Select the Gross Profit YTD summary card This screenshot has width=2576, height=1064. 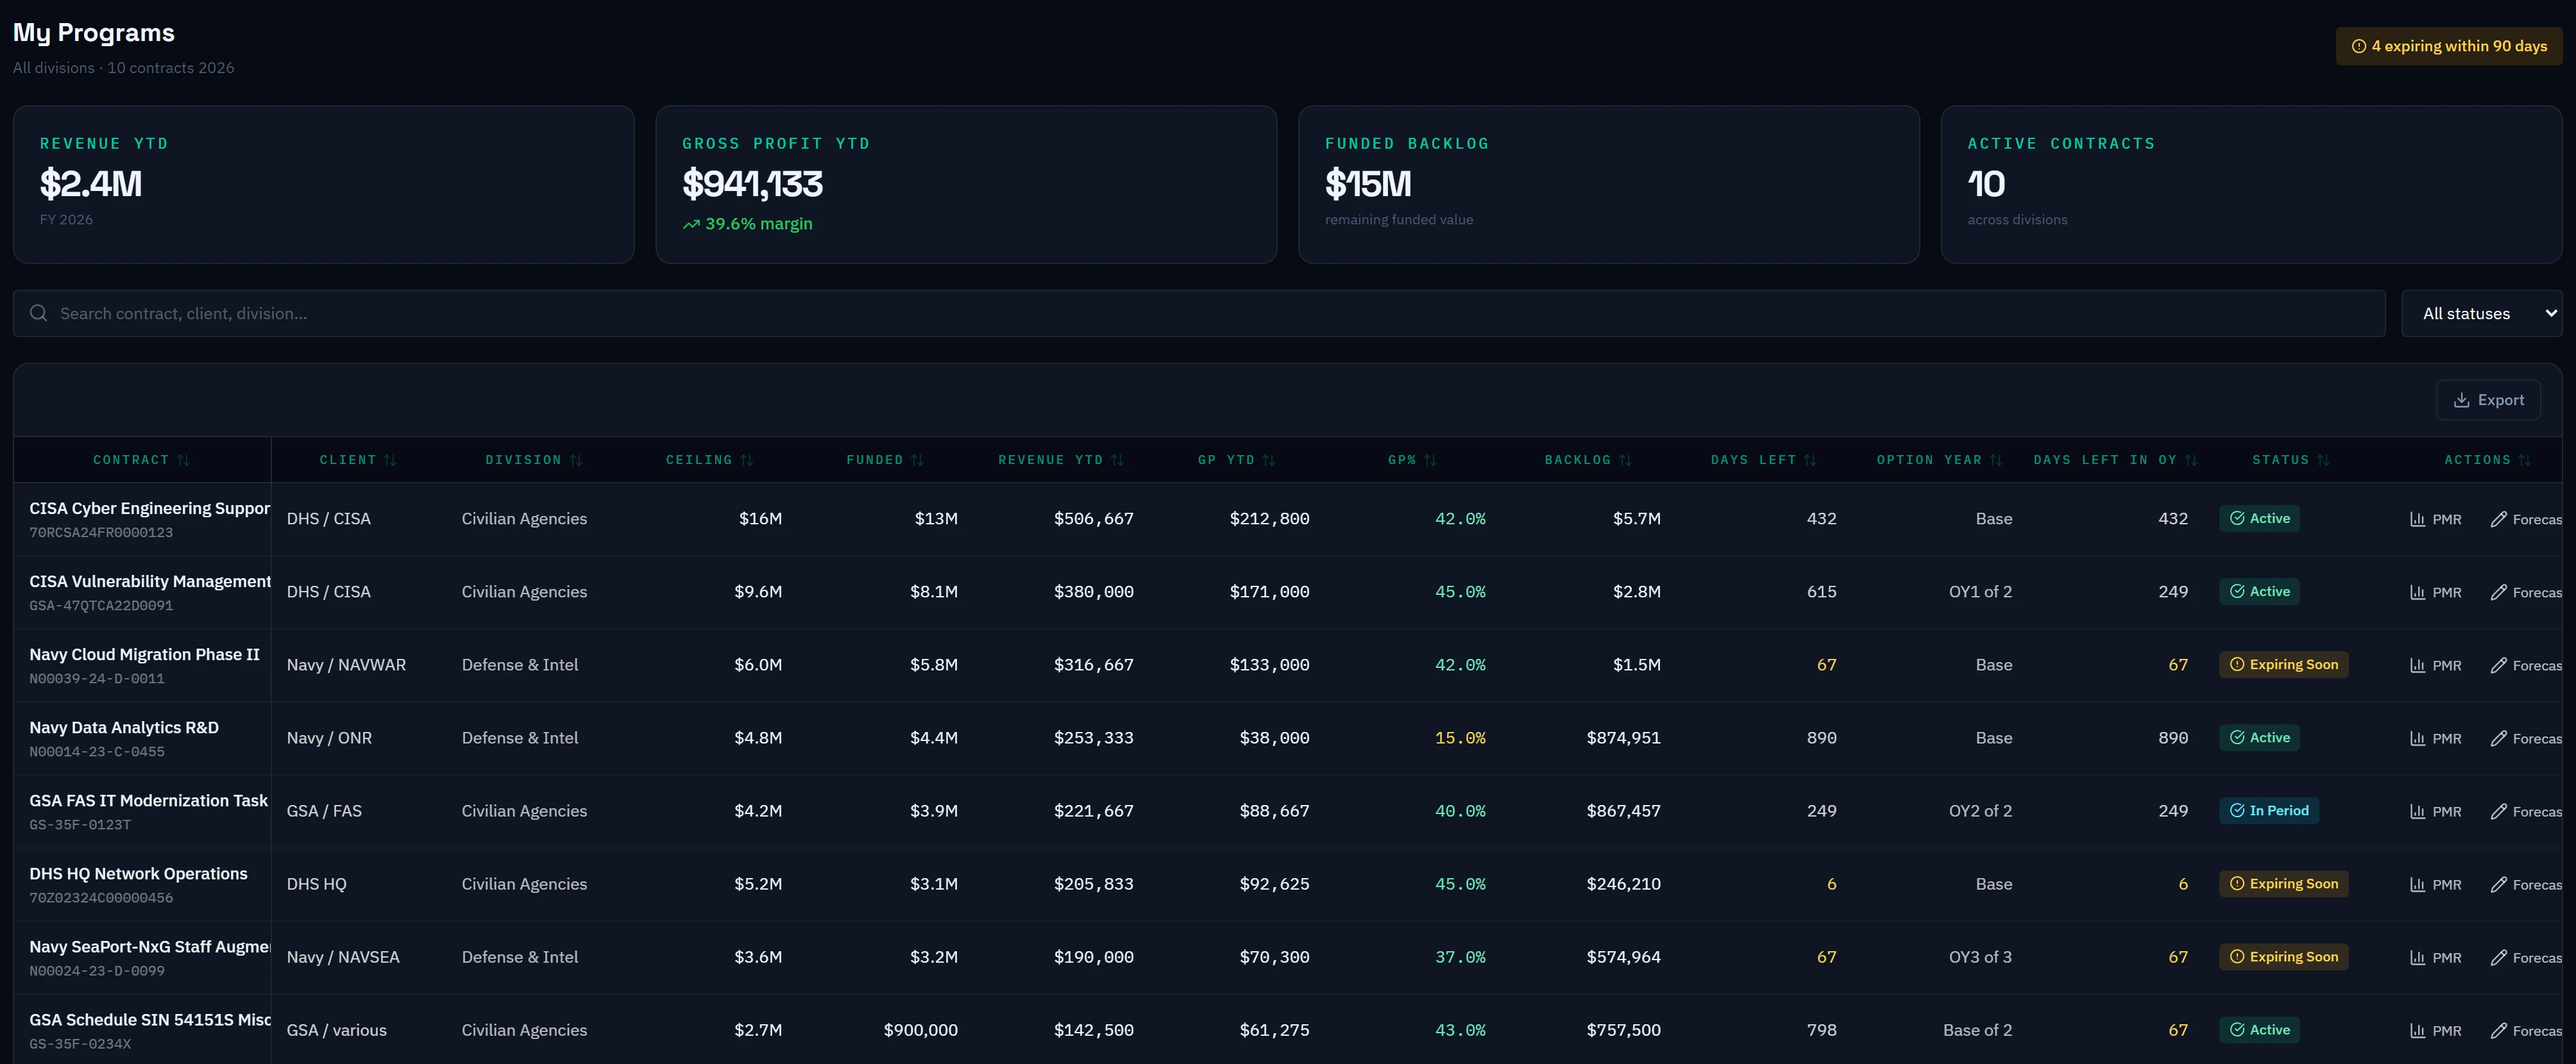[x=966, y=185]
